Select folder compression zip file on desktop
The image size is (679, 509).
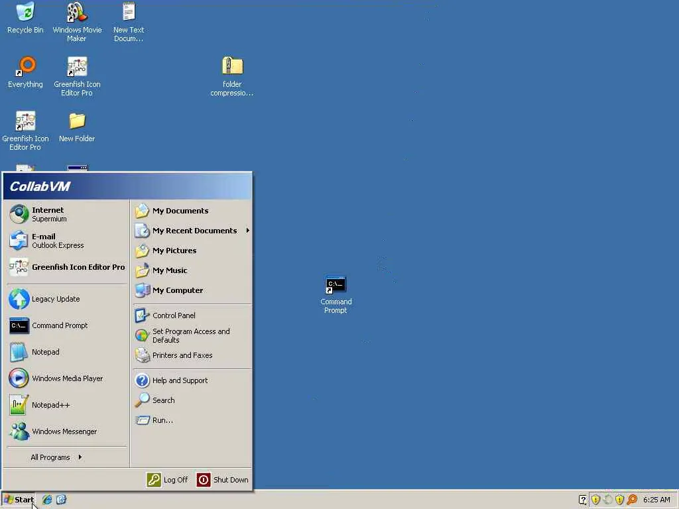(232, 77)
